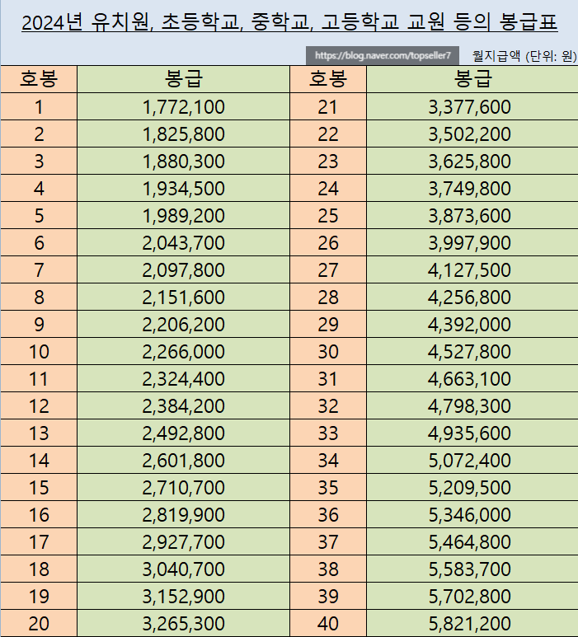Select 호봉 number 20 cell
The height and width of the screenshot is (637, 578).
[x=39, y=624]
